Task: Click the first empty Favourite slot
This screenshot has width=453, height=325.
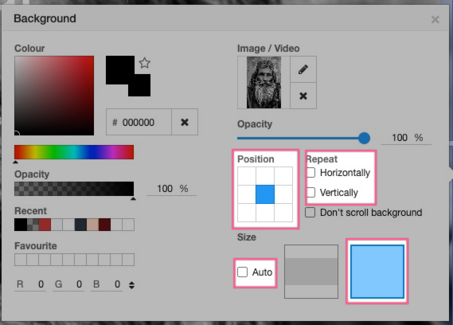Action: pos(21,260)
